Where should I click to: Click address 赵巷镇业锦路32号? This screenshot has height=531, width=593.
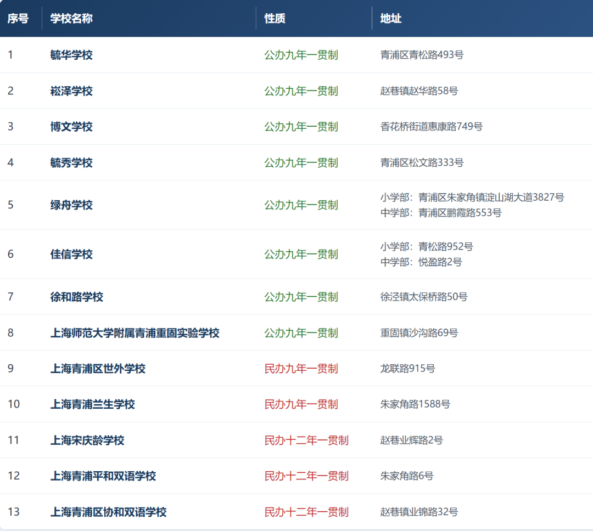point(419,512)
